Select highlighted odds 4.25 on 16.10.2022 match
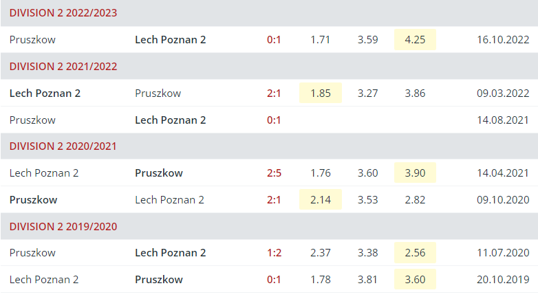This screenshot has width=538, height=299. pyautogui.click(x=415, y=40)
